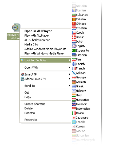Click the Farsi flag icon
Image resolution: width=115 pixels, height=147 pixels.
click(x=74, y=60)
